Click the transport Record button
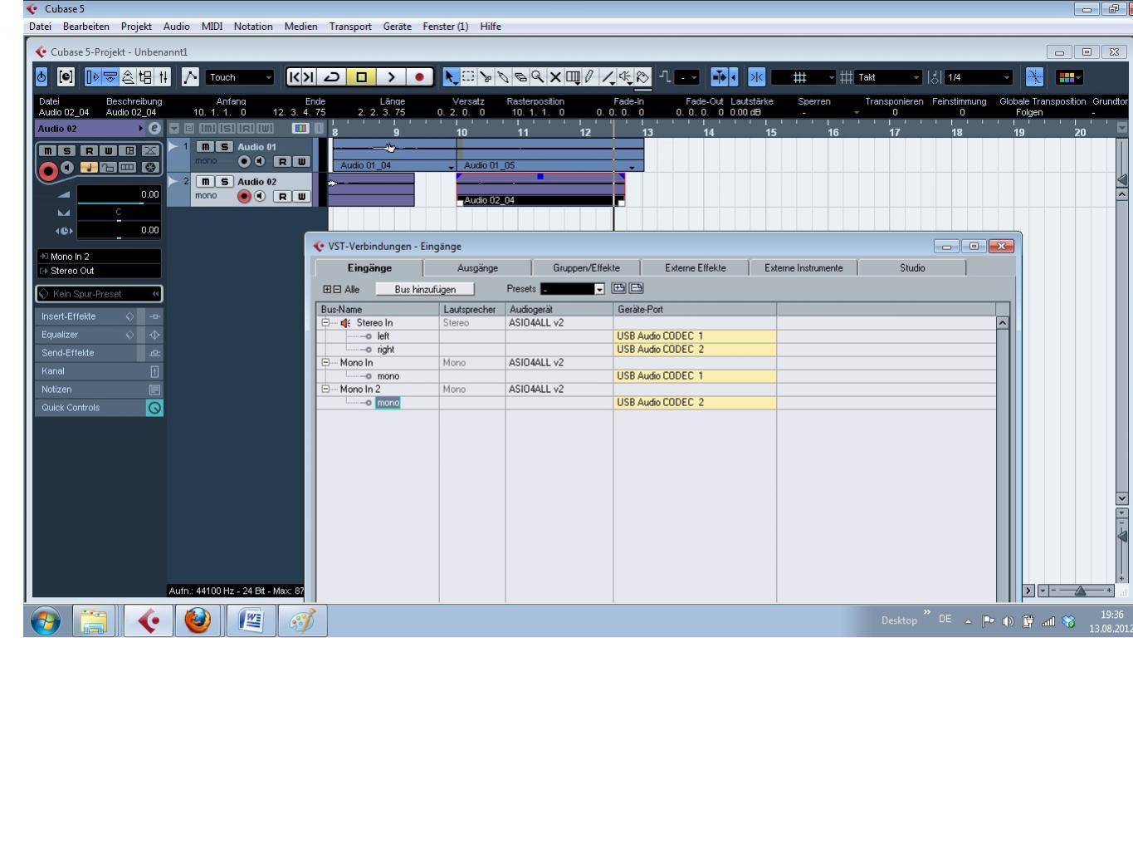The image size is (1133, 843). (419, 77)
